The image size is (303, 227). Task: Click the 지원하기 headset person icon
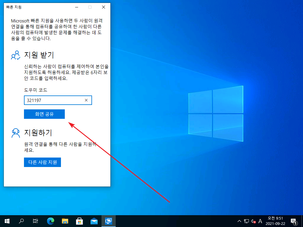[16, 133]
